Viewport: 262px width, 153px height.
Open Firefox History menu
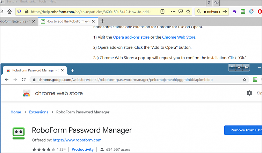(x=12, y=1)
